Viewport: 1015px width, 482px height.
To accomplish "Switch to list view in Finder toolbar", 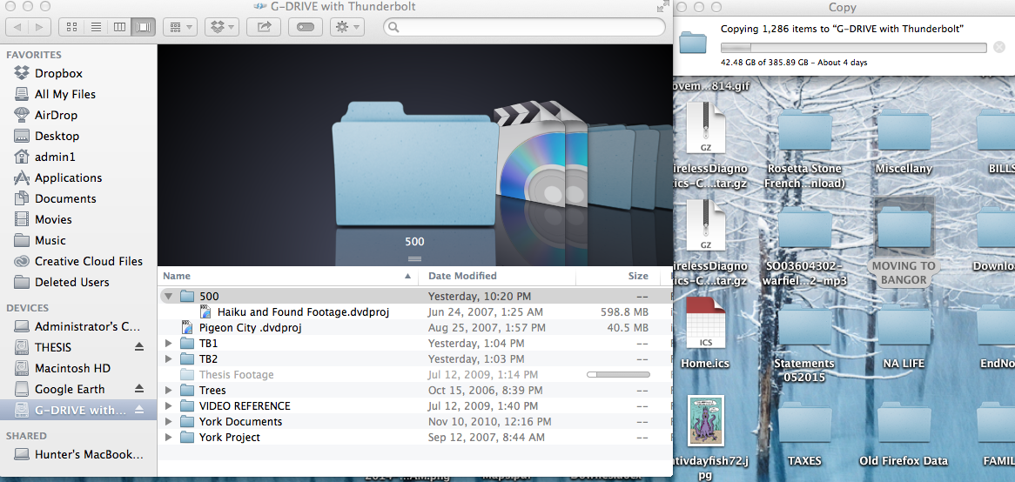I will pyautogui.click(x=97, y=27).
